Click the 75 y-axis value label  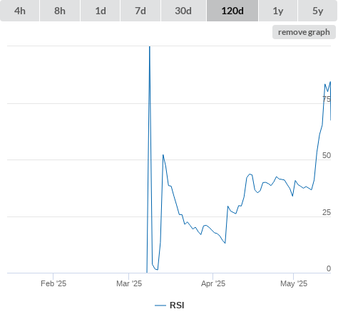(327, 99)
